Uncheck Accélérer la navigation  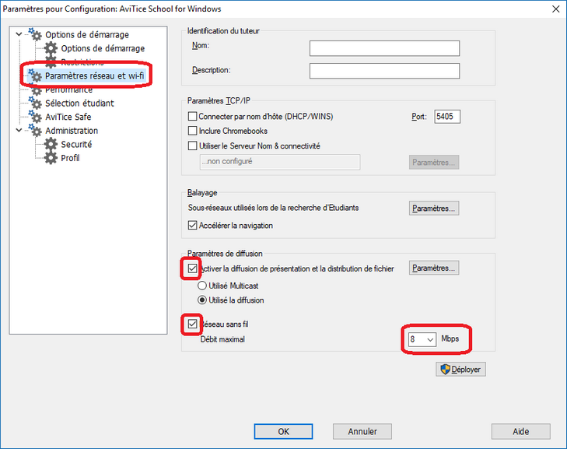coord(194,226)
